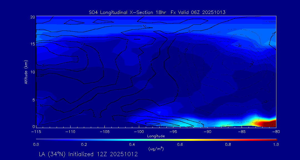300x160 pixels.
Task: Click the 5 km altitude tick label
Action: pyautogui.click(x=33, y=99)
